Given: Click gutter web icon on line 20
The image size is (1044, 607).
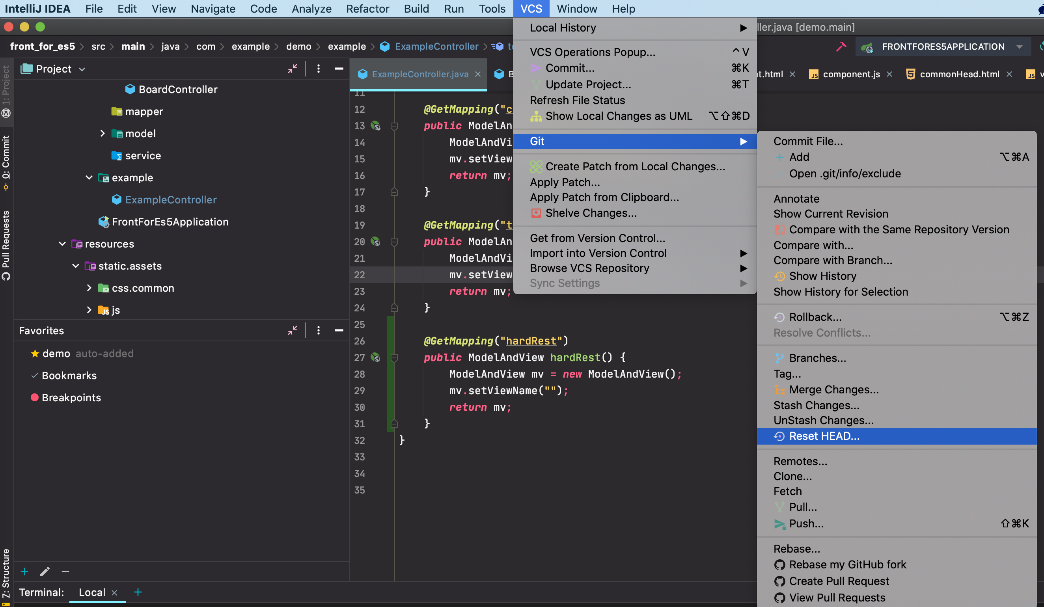Looking at the screenshot, I should point(376,242).
